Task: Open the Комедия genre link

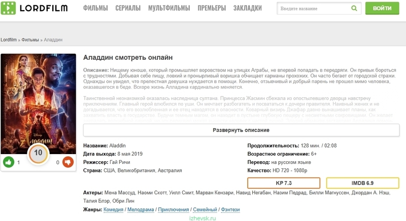Action: tap(113, 210)
